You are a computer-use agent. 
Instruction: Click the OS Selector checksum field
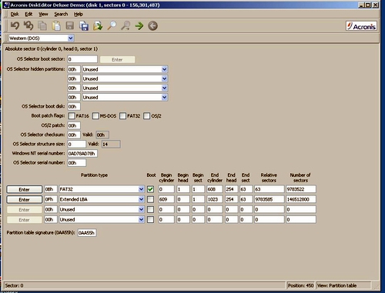(74, 135)
